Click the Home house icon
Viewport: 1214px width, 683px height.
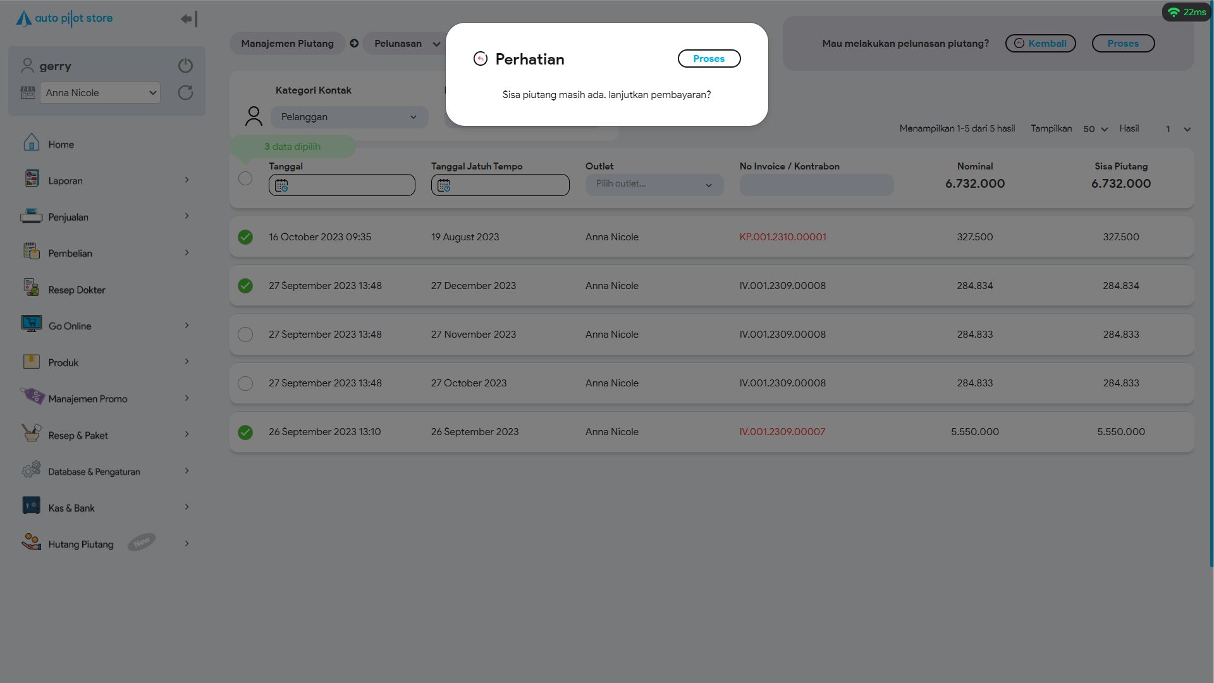(x=31, y=143)
